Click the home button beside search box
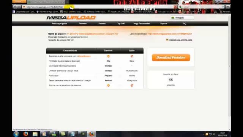The width and height of the screenshot is (243, 137). 228,7
